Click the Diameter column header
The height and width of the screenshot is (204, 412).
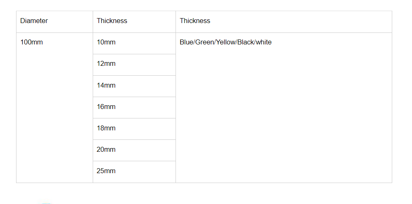click(34, 21)
